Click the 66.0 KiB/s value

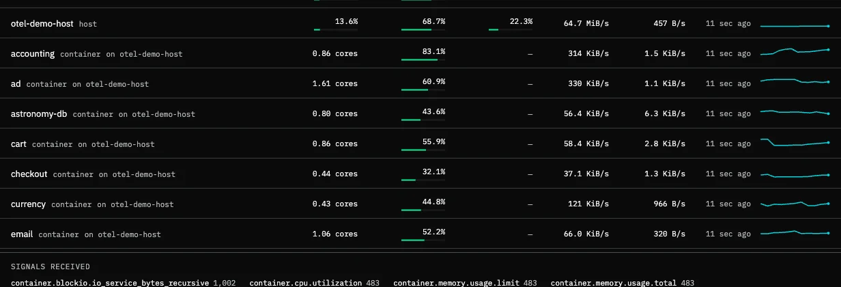click(586, 234)
